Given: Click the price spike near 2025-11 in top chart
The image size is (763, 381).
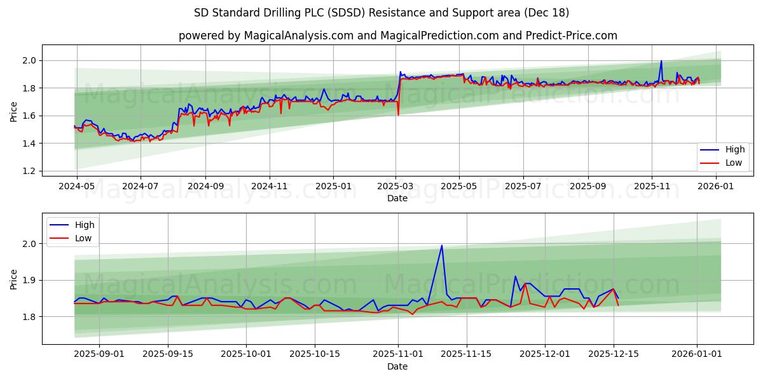Looking at the screenshot, I should [x=661, y=62].
